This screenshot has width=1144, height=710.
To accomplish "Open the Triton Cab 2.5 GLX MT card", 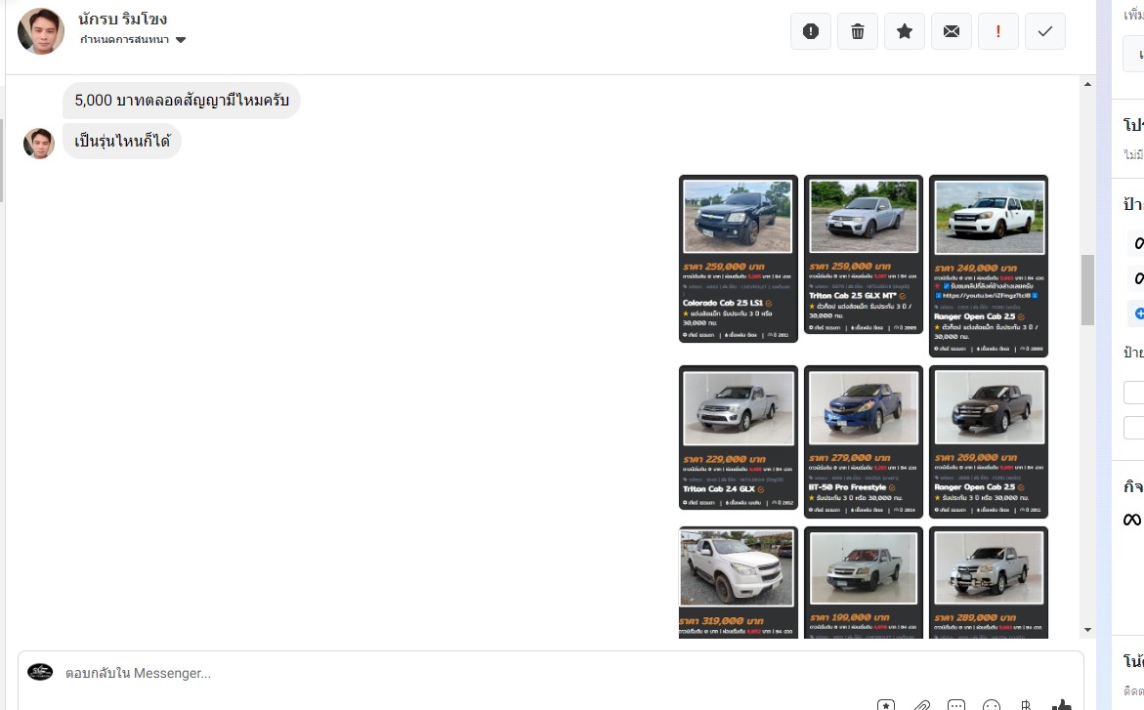I will [863, 254].
